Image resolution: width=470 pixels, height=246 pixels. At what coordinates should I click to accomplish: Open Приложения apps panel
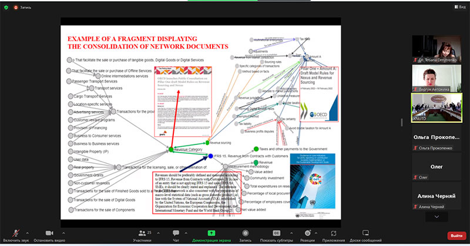[333, 235]
